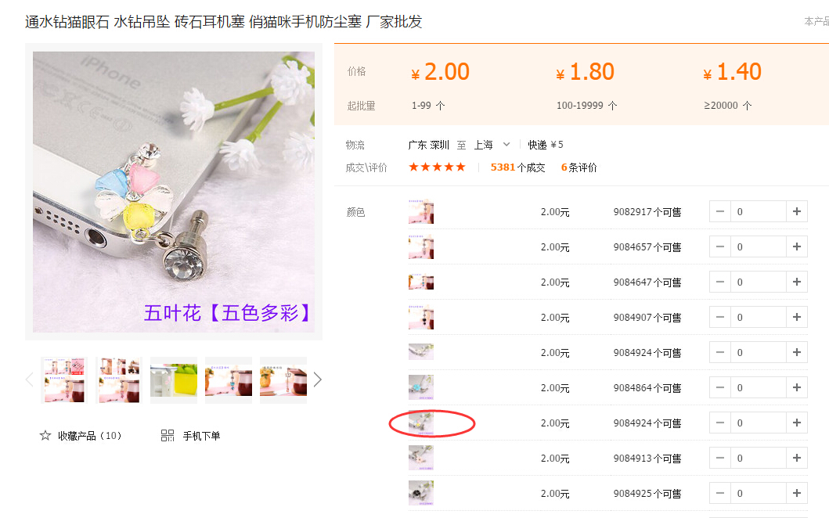Viewport: 829px width, 518px height.
Task: Click minus button on 9084907 row
Action: [x=719, y=317]
